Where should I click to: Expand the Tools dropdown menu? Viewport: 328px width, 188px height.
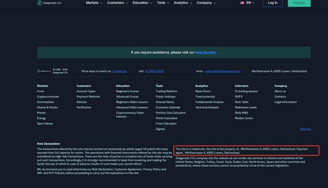(x=163, y=3)
